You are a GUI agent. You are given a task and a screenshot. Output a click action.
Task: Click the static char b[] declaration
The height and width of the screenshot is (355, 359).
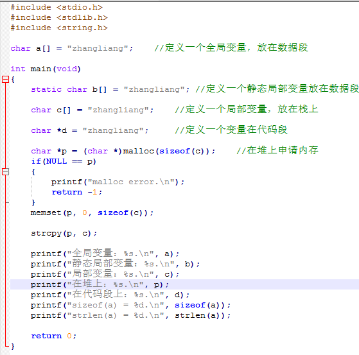[x=110, y=89]
